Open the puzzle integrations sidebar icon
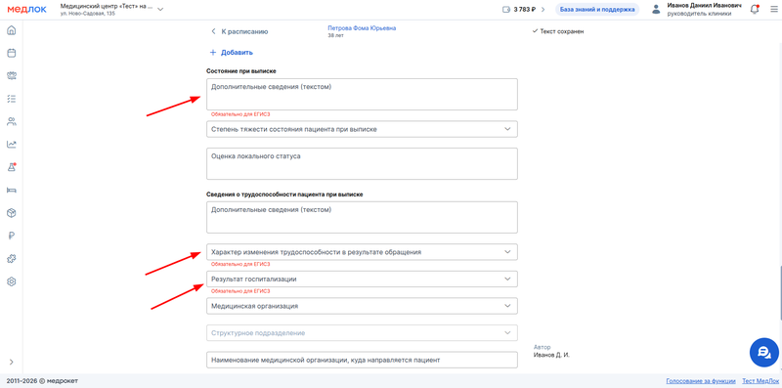 [x=12, y=259]
